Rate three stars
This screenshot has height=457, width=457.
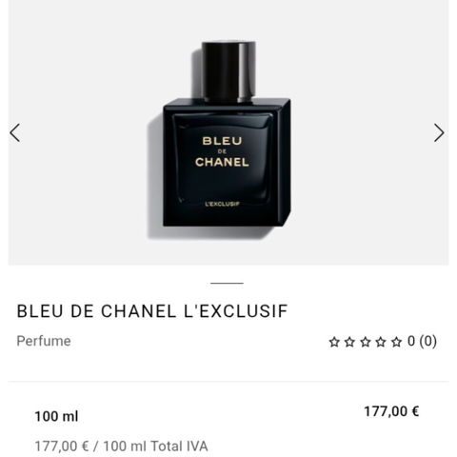point(366,342)
